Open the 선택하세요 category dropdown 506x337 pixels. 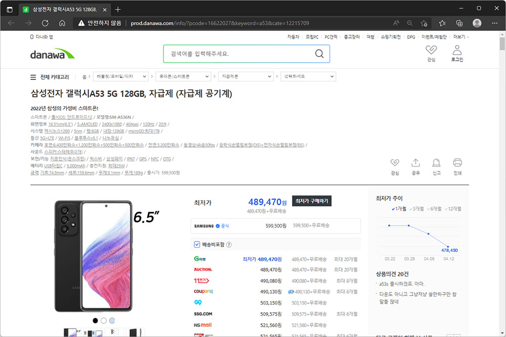(308, 77)
